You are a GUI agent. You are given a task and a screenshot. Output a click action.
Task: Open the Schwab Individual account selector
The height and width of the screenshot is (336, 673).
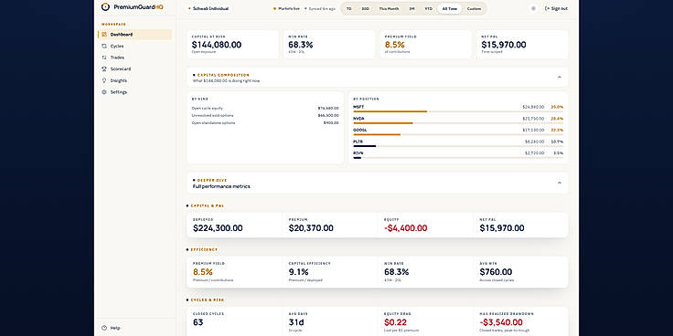click(209, 8)
